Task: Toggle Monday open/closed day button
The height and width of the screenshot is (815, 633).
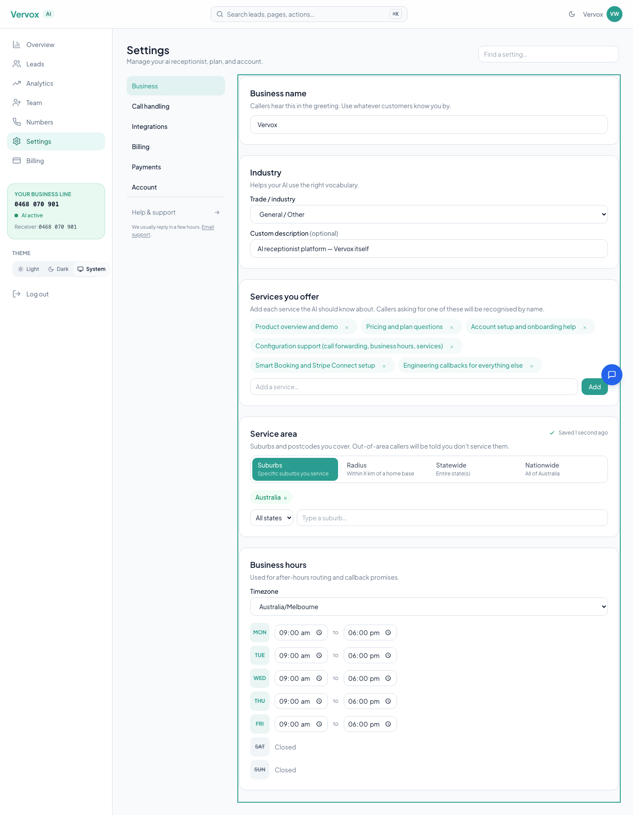Action: point(260,632)
